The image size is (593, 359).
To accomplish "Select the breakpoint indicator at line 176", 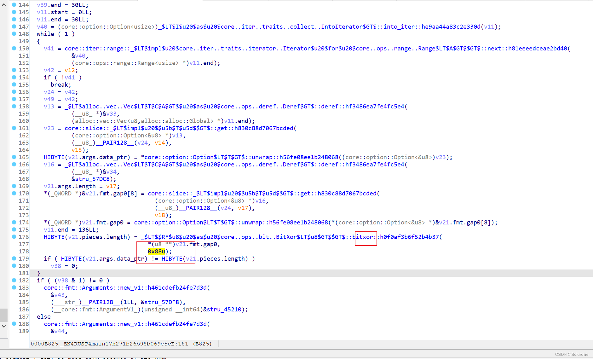I will pyautogui.click(x=14, y=237).
